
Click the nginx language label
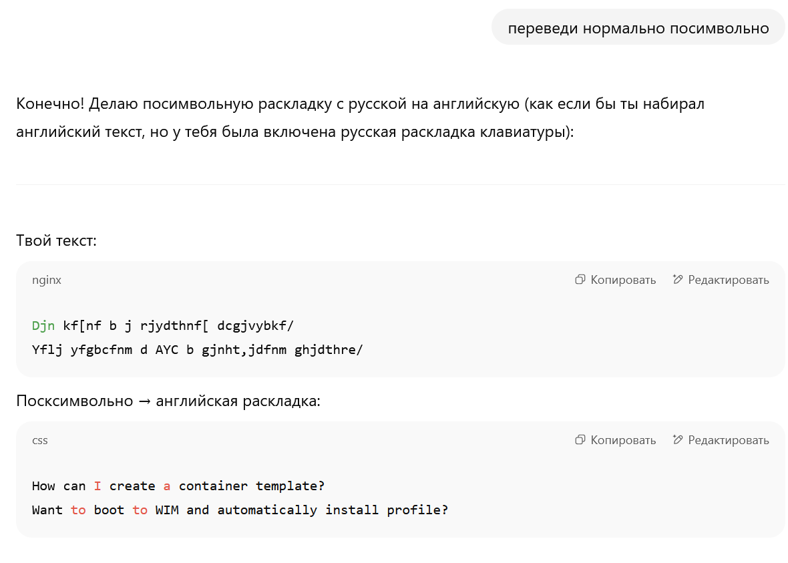click(x=47, y=280)
